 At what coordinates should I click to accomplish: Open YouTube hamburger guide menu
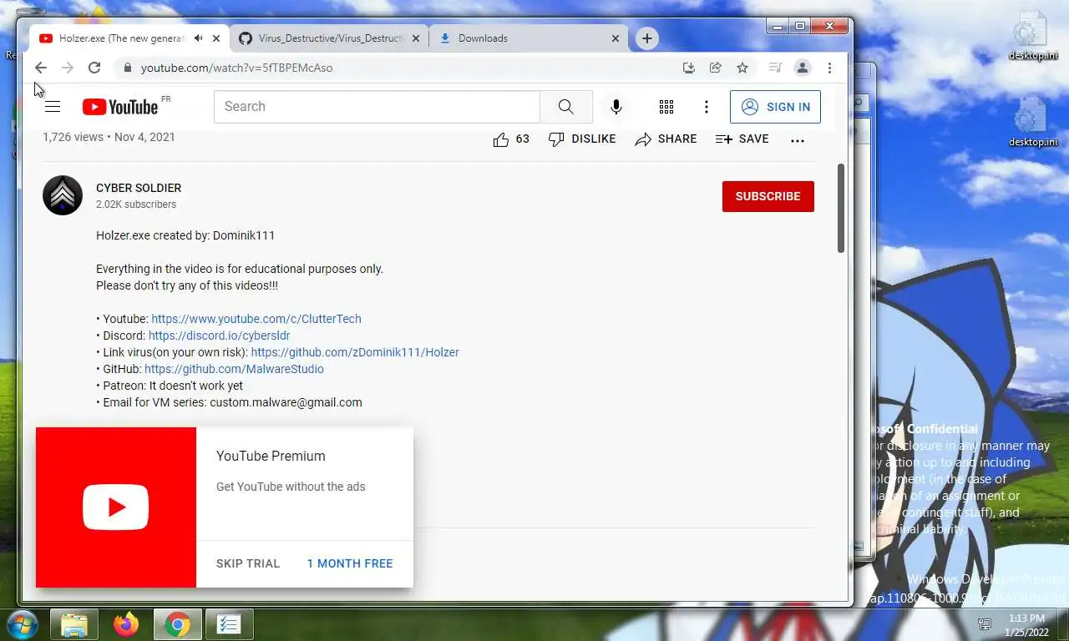pos(53,106)
